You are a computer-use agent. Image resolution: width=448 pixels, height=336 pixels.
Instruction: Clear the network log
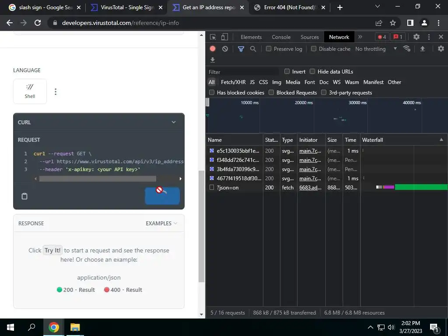click(x=225, y=49)
